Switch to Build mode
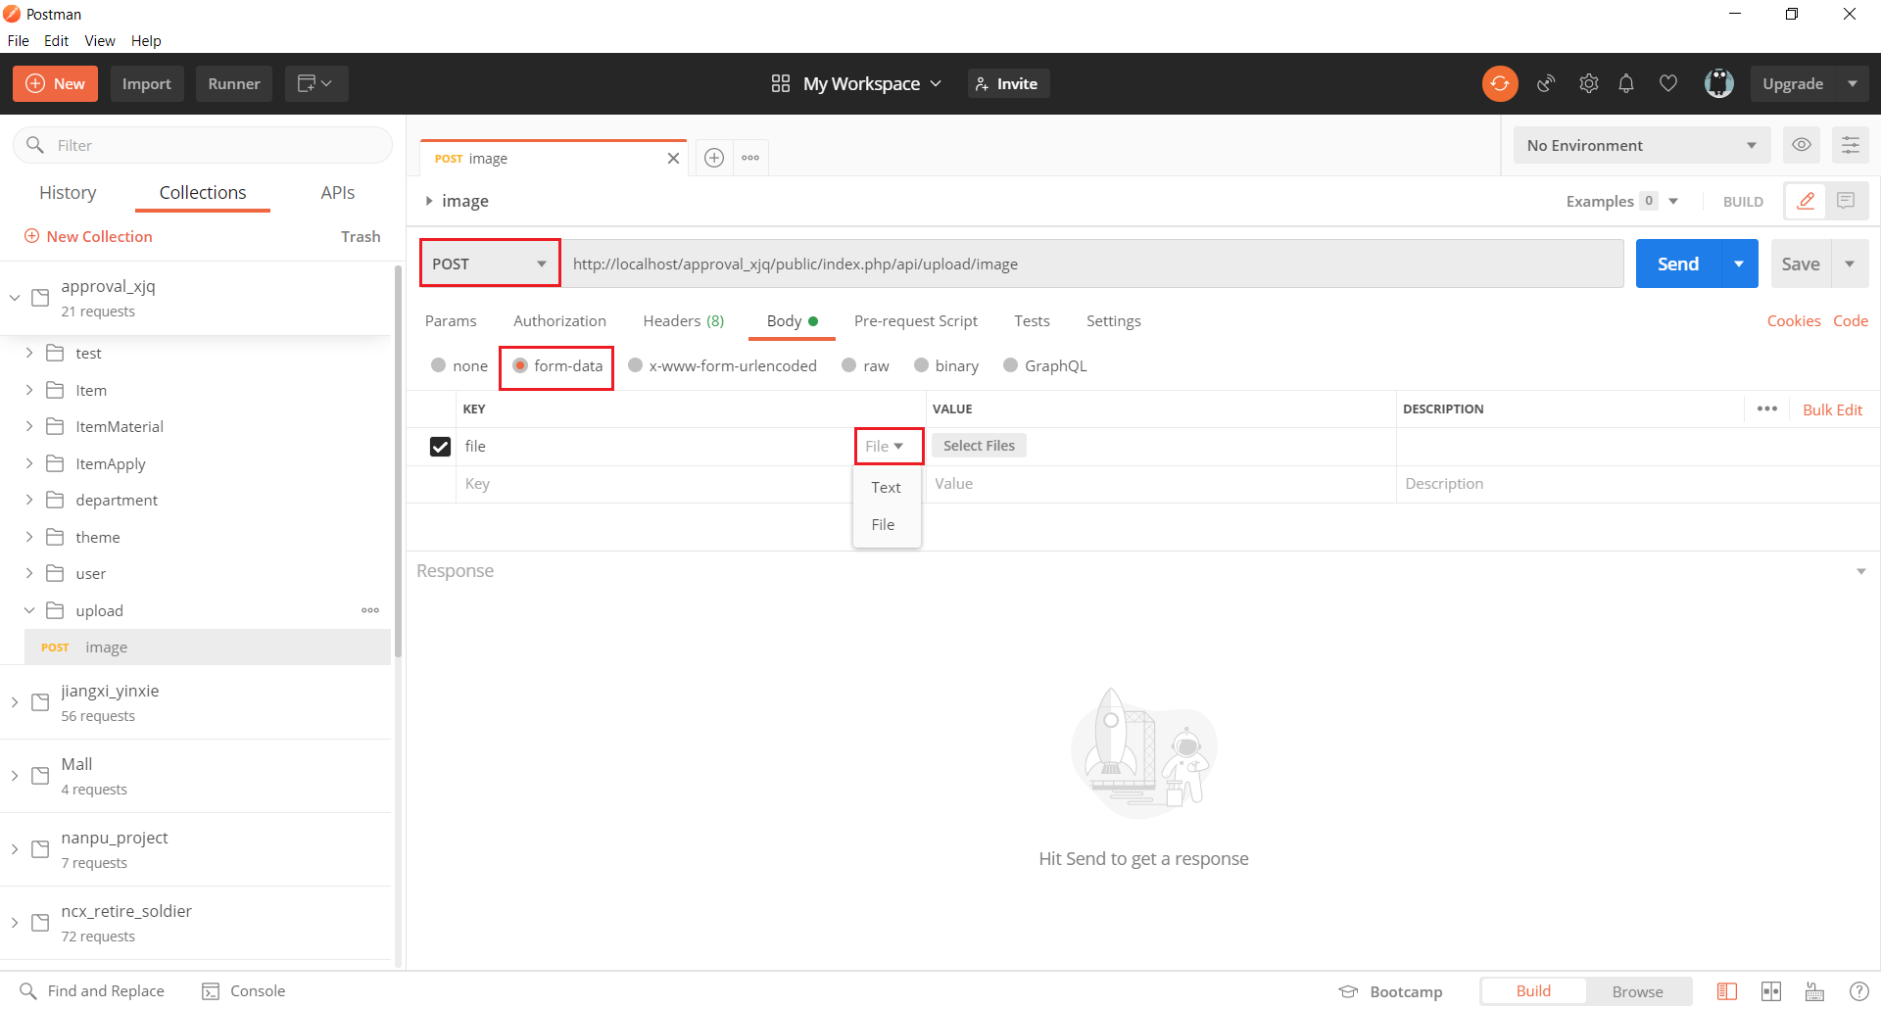This screenshot has height=1009, width=1881. (1533, 991)
